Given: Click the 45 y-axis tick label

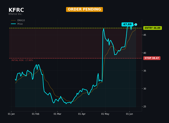Looking at the screenshot, I should pos(145,35).
